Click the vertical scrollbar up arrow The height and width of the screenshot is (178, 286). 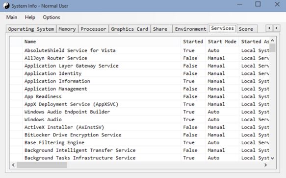tap(272, 40)
